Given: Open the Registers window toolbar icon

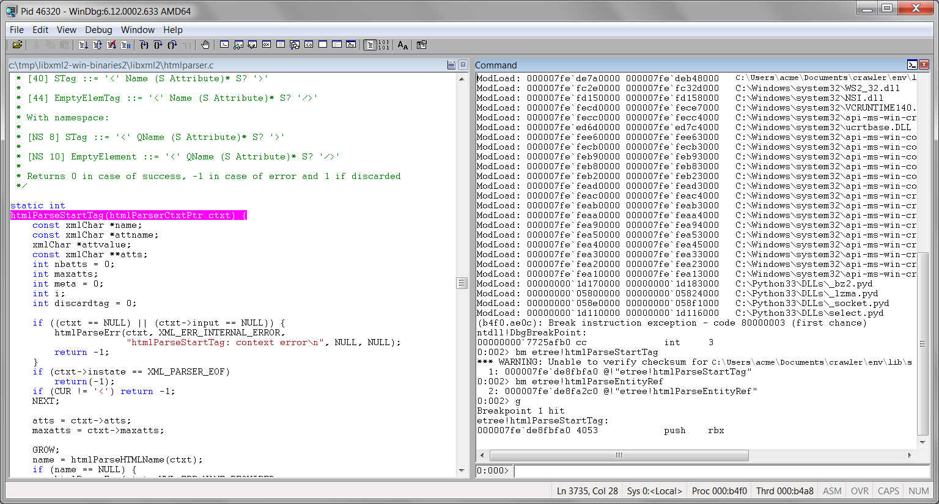Looking at the screenshot, I should [x=267, y=45].
